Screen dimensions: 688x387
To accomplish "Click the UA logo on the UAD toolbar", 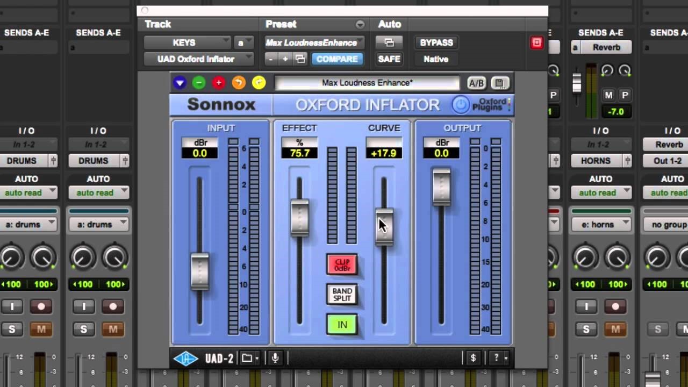I will tap(185, 358).
